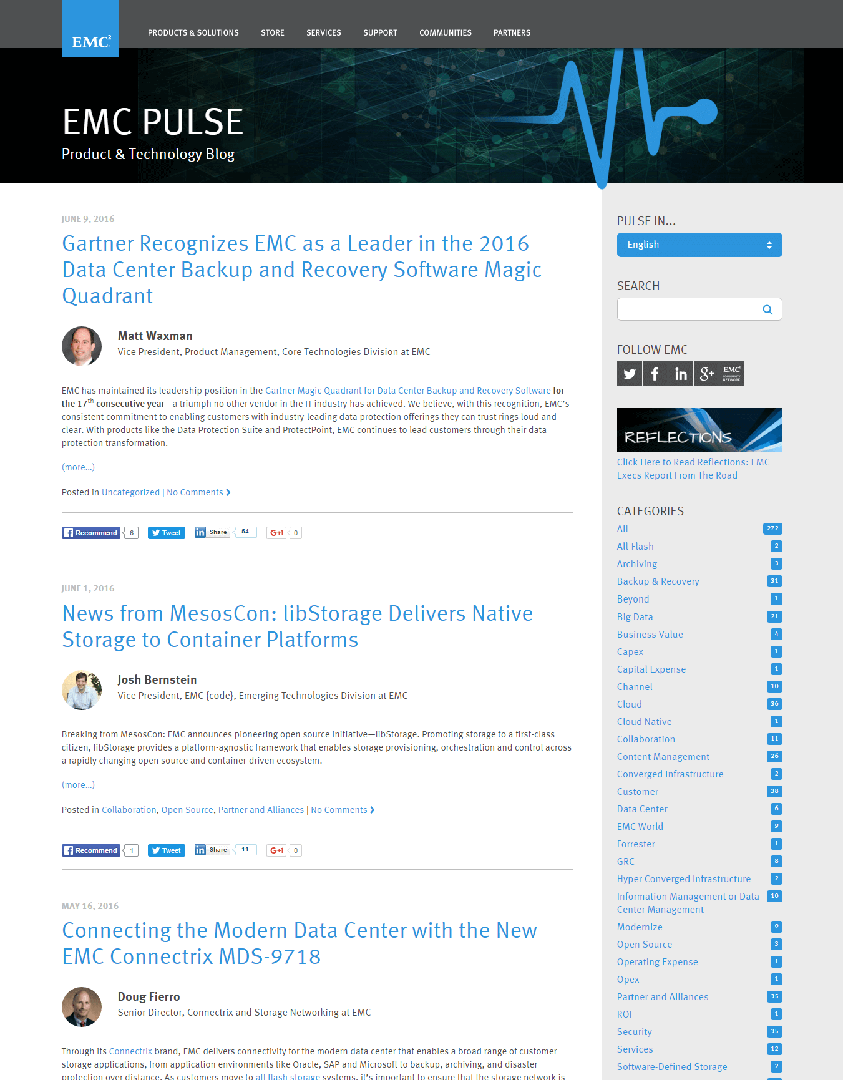Open No Comments link for Gartner post
Viewport: 843px width, 1080px height.
[x=198, y=492]
